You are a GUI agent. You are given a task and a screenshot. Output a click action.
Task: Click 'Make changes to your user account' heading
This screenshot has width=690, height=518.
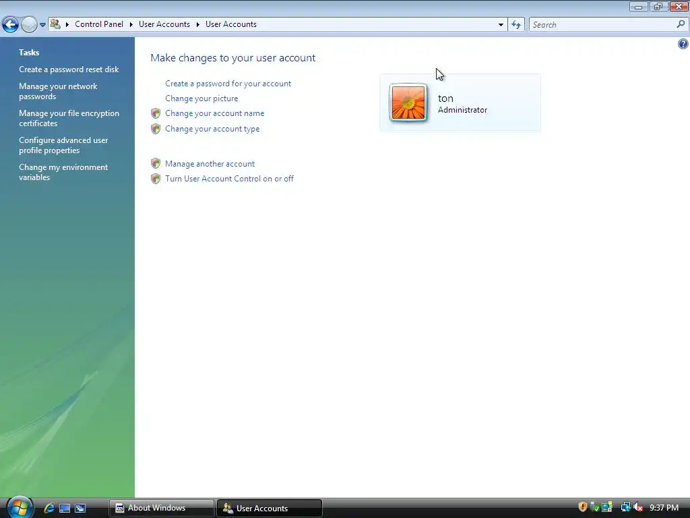[x=232, y=58]
